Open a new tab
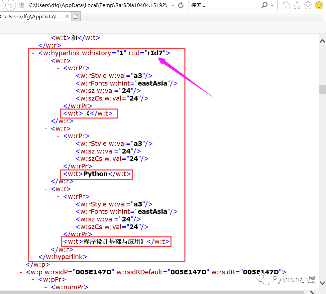The width and height of the screenshot is (326, 294). pyautogui.click(x=76, y=16)
